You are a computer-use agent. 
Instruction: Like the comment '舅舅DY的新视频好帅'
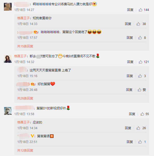point(145,114)
